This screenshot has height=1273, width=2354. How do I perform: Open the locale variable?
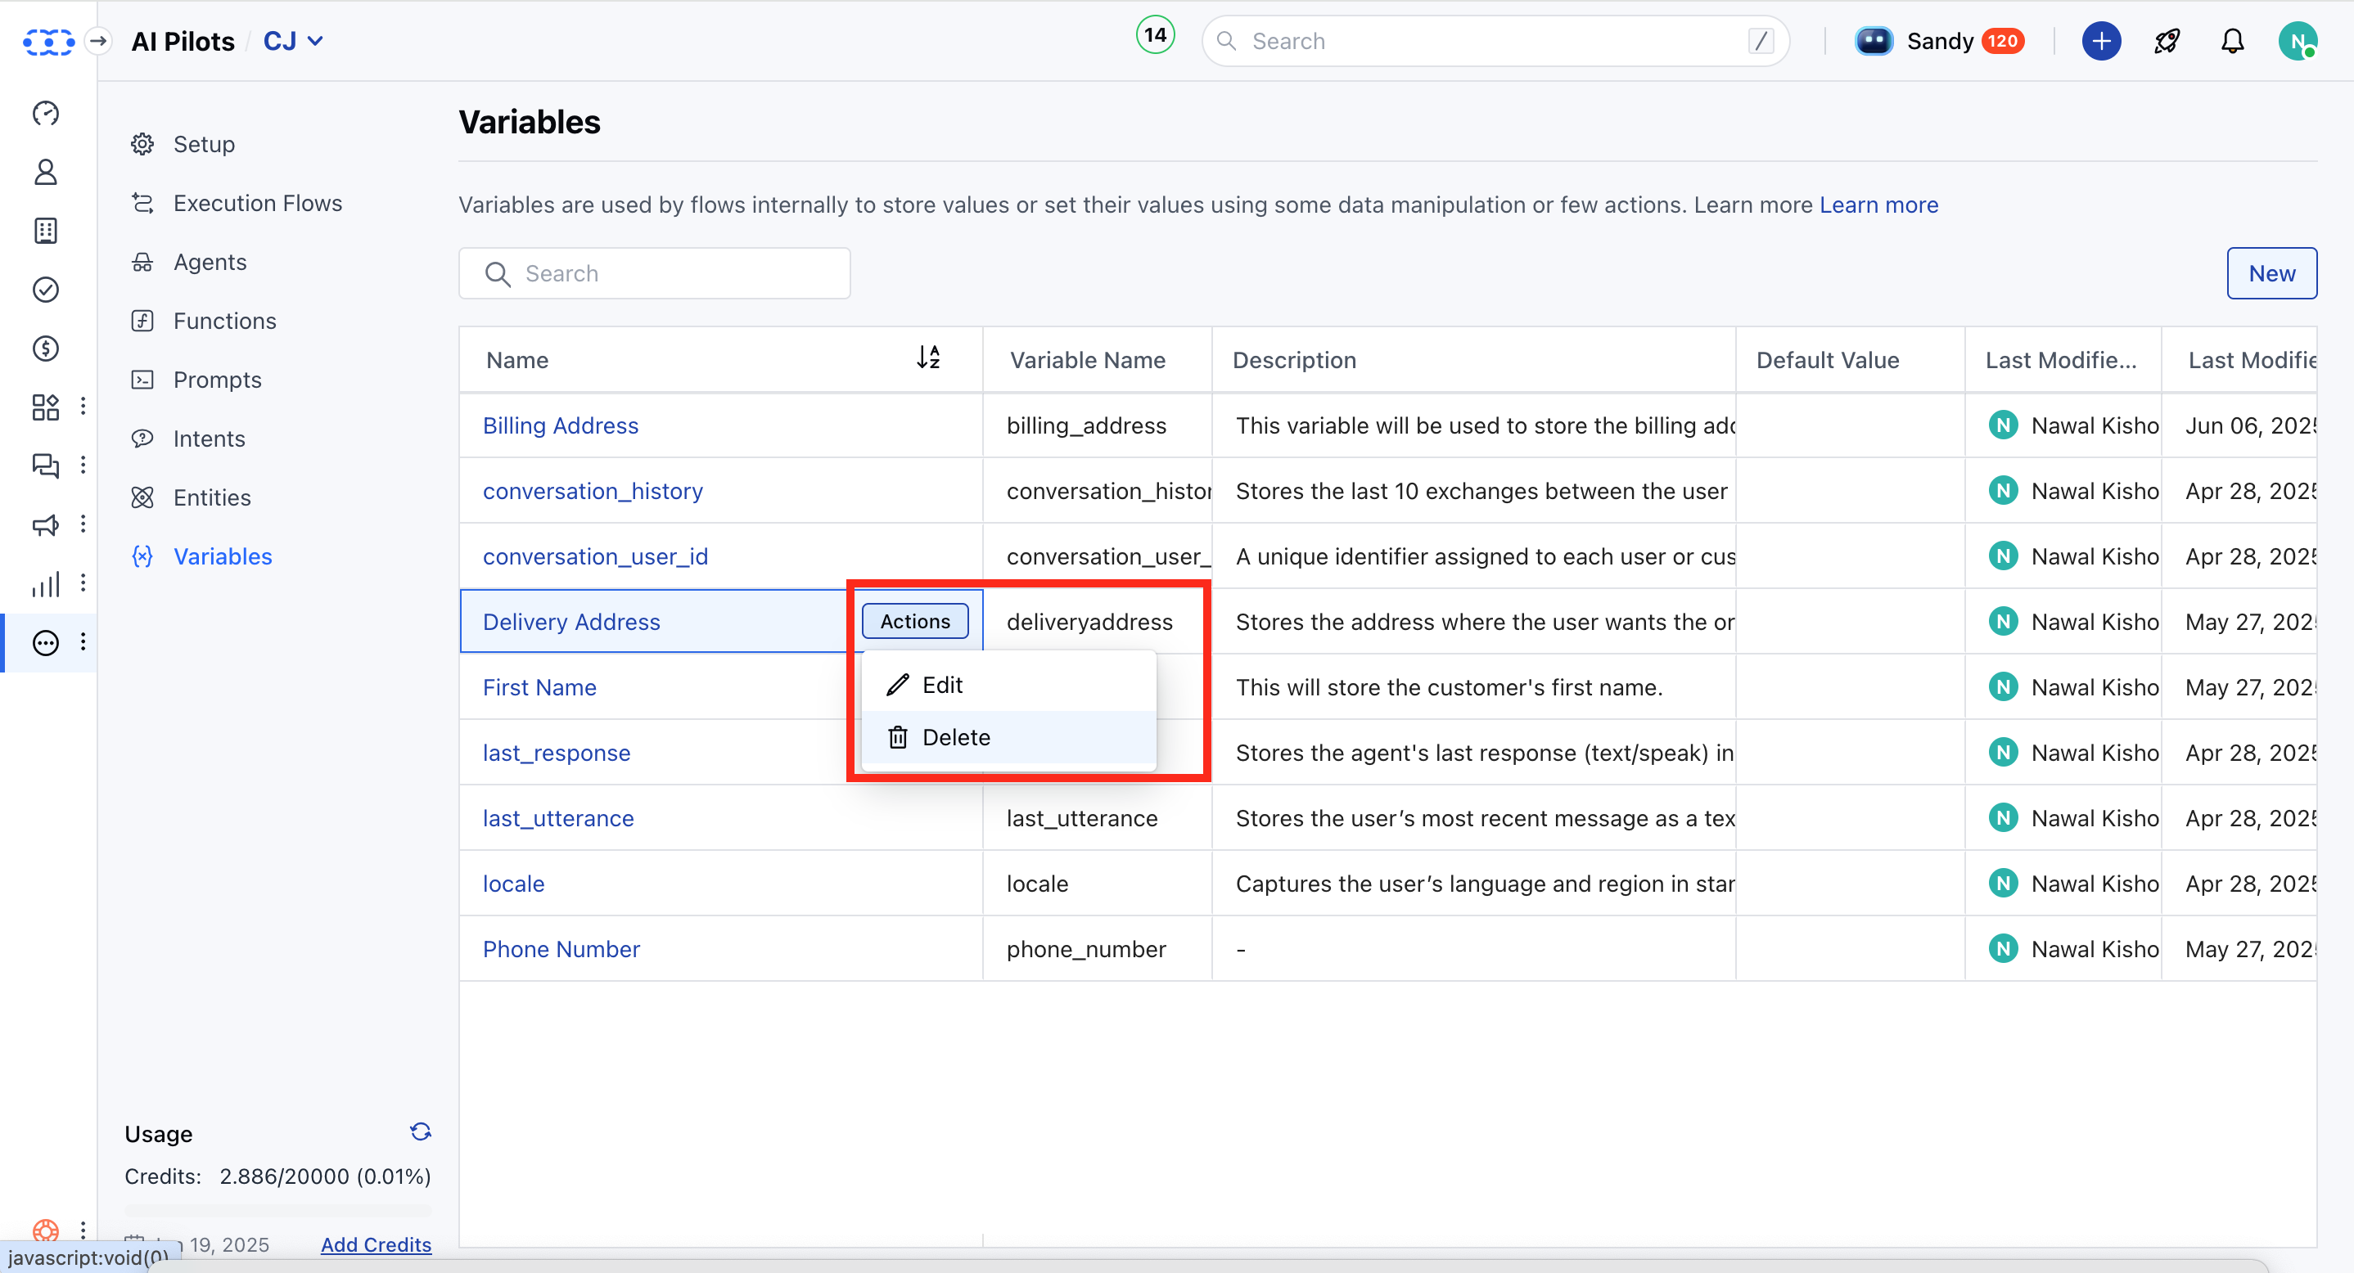coord(512,884)
